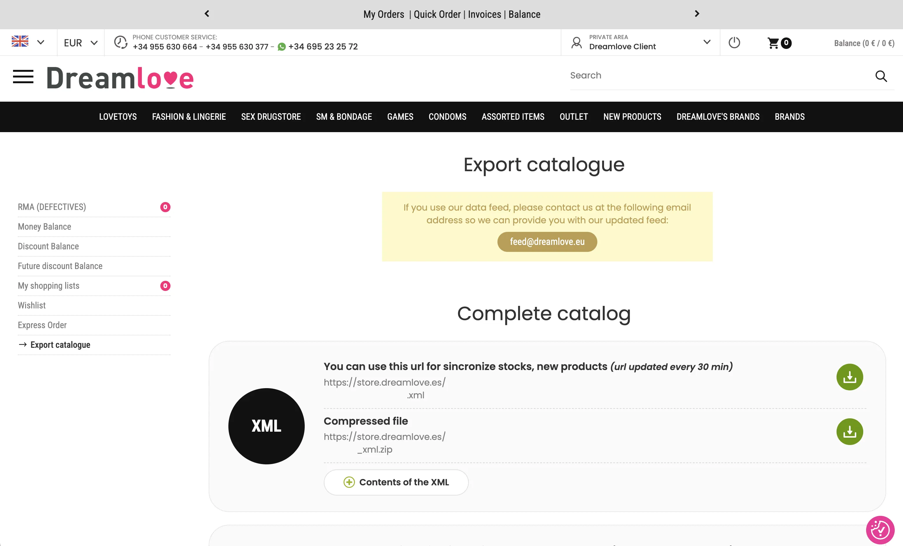Open Discount Balance sidebar item
The height and width of the screenshot is (546, 903).
pos(94,246)
